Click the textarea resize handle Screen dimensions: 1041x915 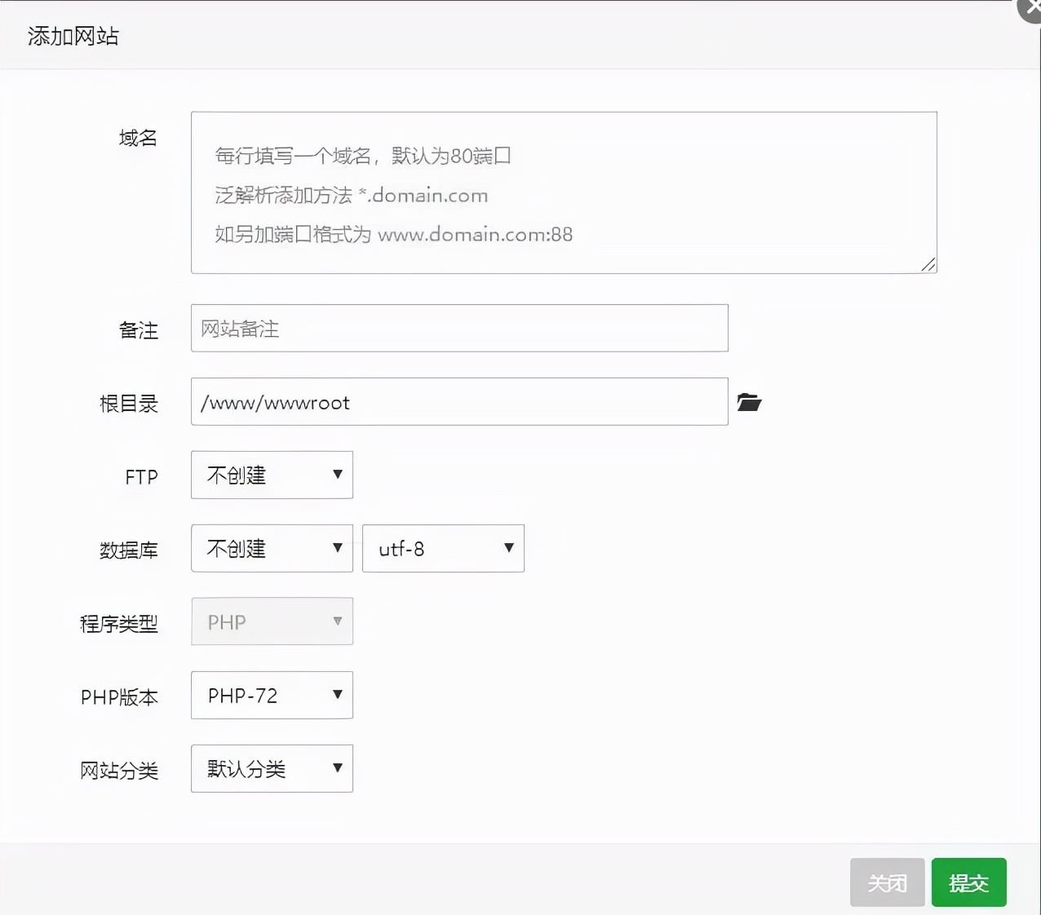click(x=928, y=264)
